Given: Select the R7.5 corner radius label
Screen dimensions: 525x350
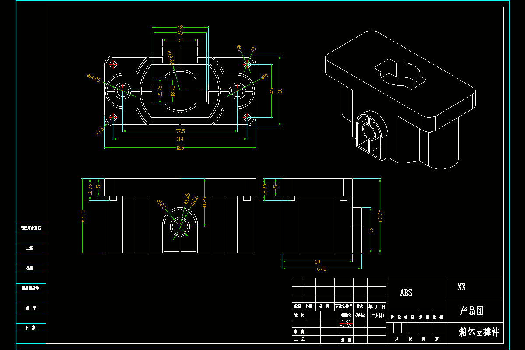Looking at the screenshot, I should tap(100, 130).
